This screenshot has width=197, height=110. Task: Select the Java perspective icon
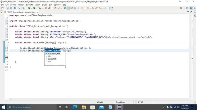tap(191, 8)
